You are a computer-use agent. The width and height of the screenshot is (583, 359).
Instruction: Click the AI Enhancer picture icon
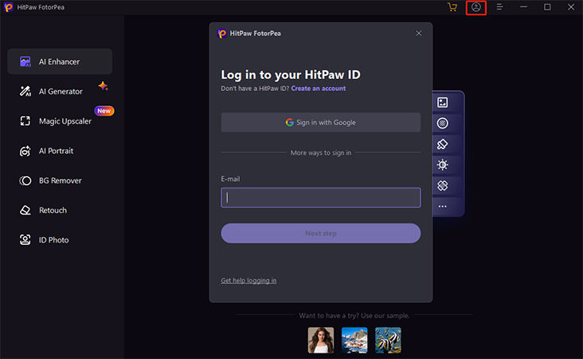(x=25, y=61)
